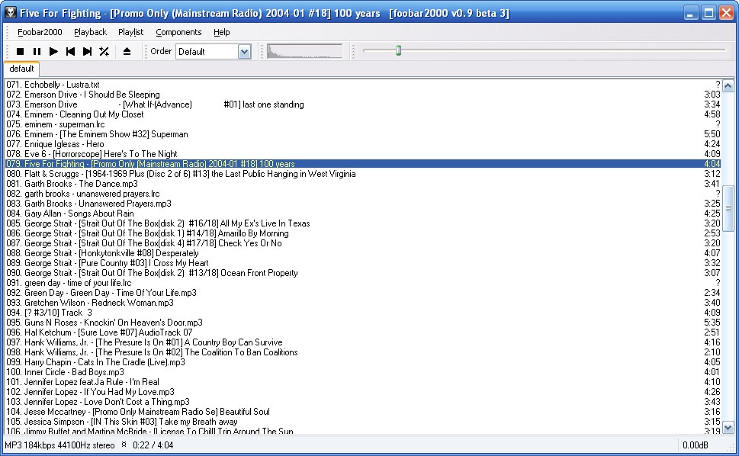Click the Order combo box showing Default

point(214,52)
